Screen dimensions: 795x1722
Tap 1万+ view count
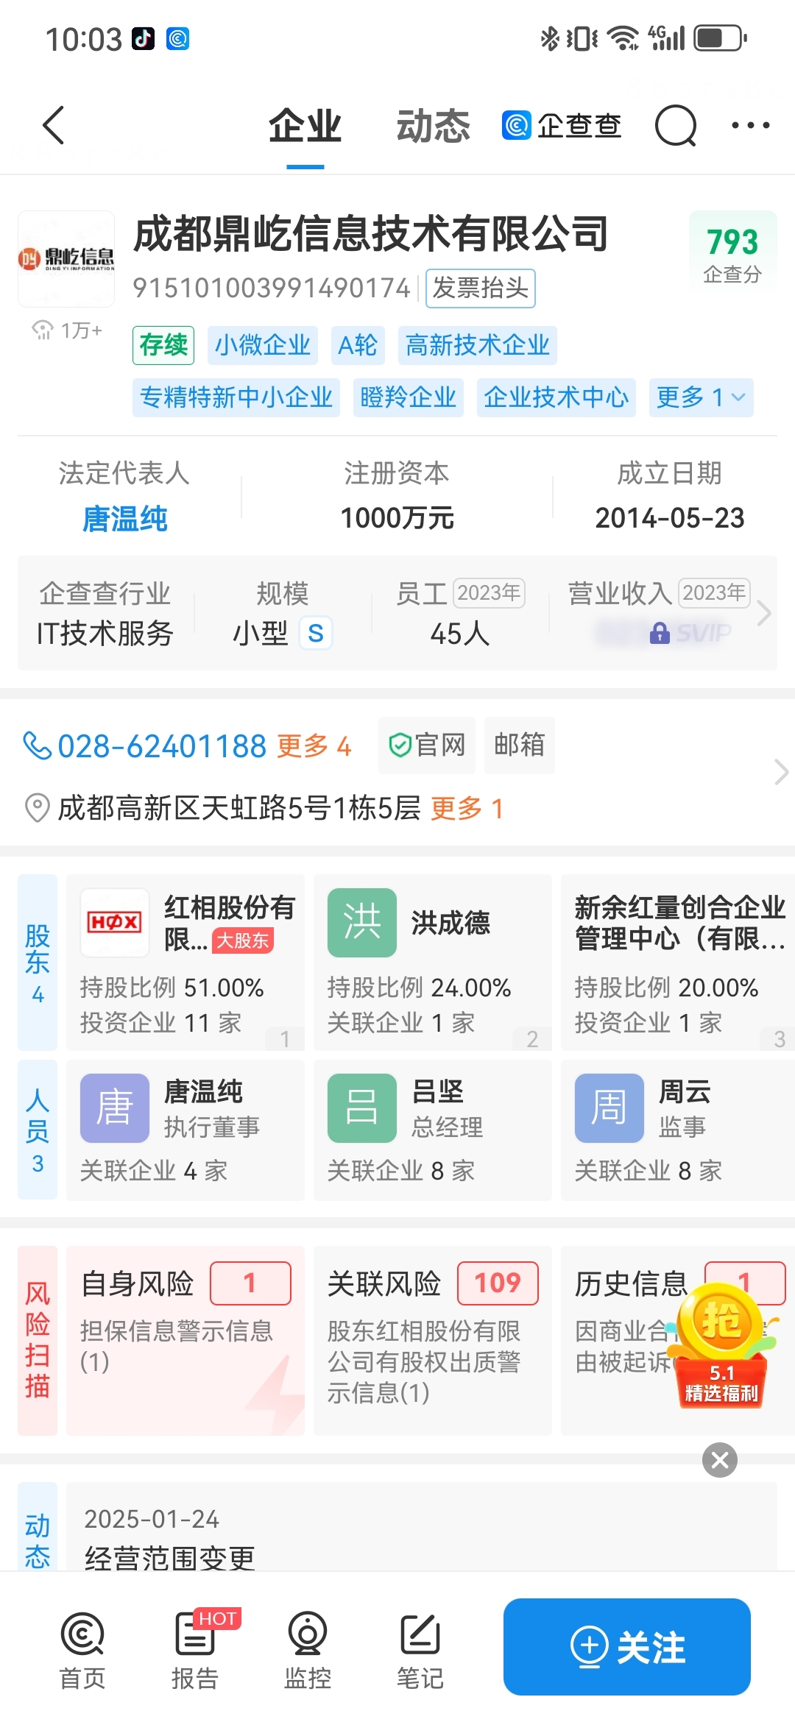(67, 330)
